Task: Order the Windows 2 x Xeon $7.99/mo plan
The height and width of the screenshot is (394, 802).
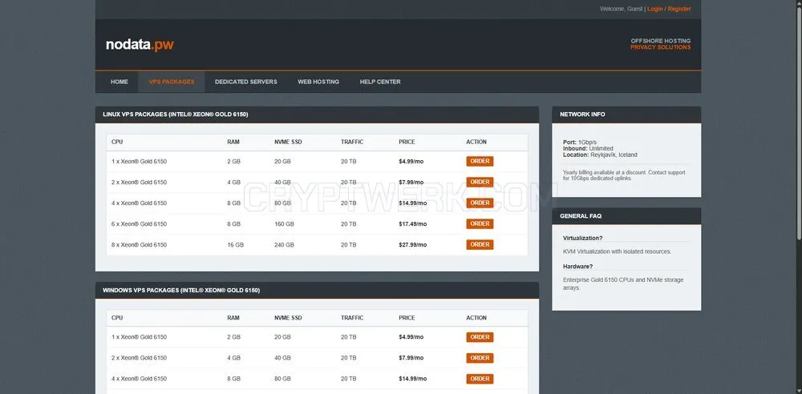Action: tap(480, 358)
